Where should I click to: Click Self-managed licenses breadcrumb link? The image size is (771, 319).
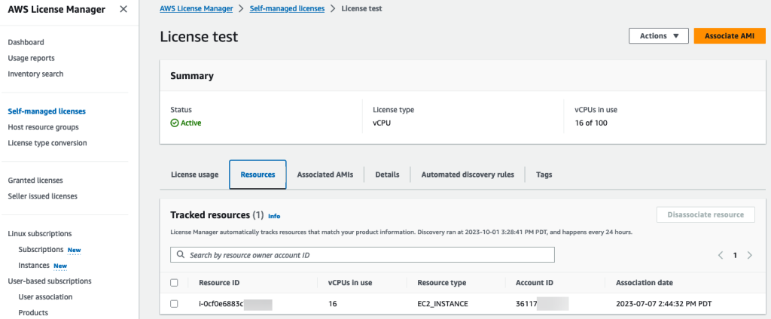pos(287,8)
